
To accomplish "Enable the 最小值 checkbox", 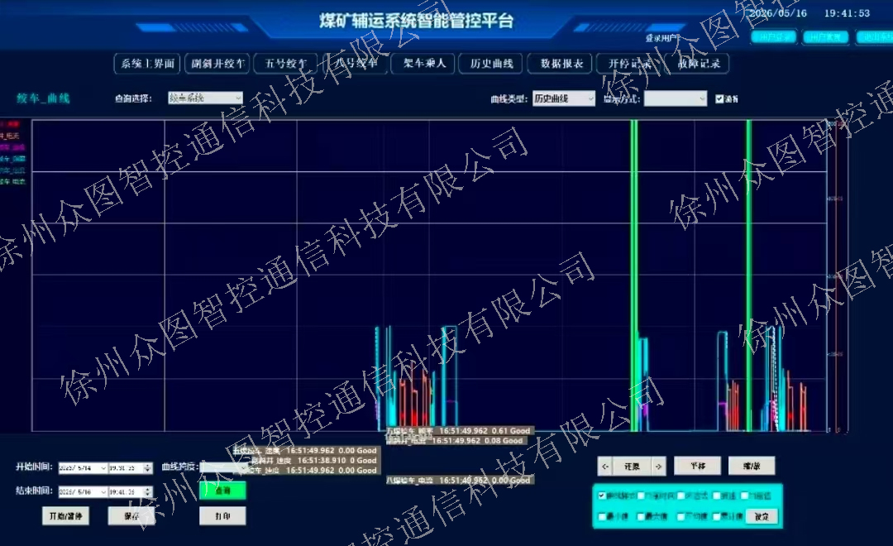I will coord(602,516).
